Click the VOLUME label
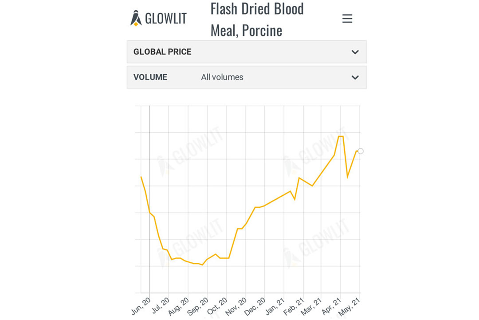This screenshot has height=320, width=479. pos(150,77)
